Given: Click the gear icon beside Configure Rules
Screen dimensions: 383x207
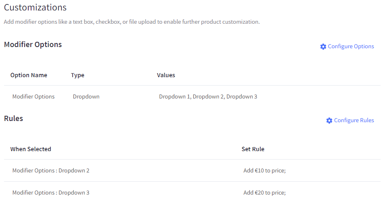Looking at the screenshot, I should [329, 121].
